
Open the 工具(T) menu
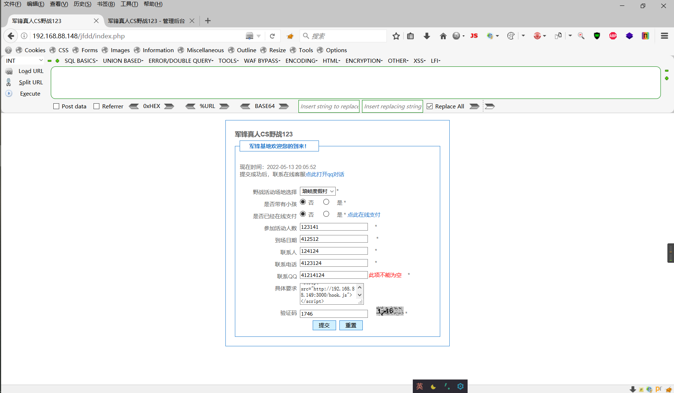tap(129, 4)
